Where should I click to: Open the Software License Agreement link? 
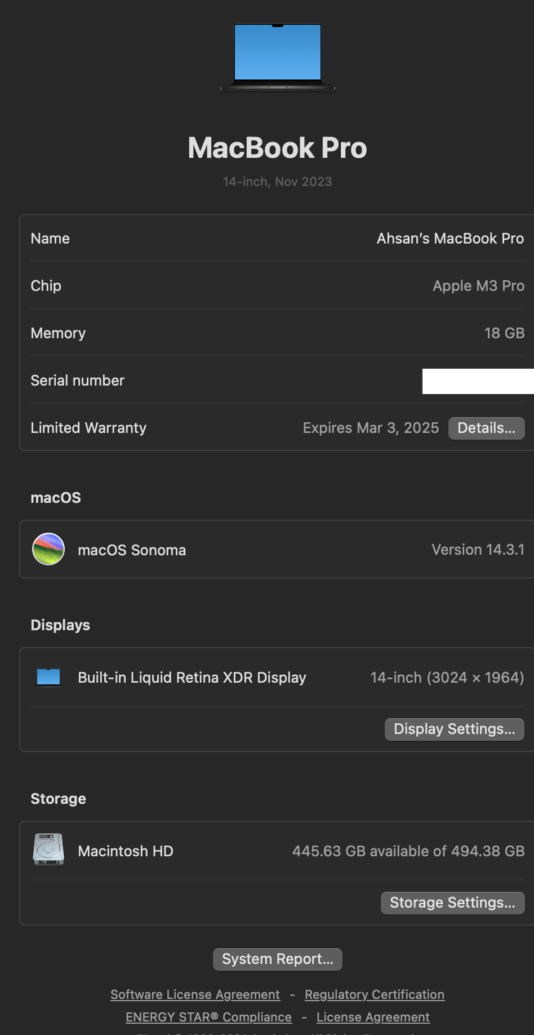[195, 994]
